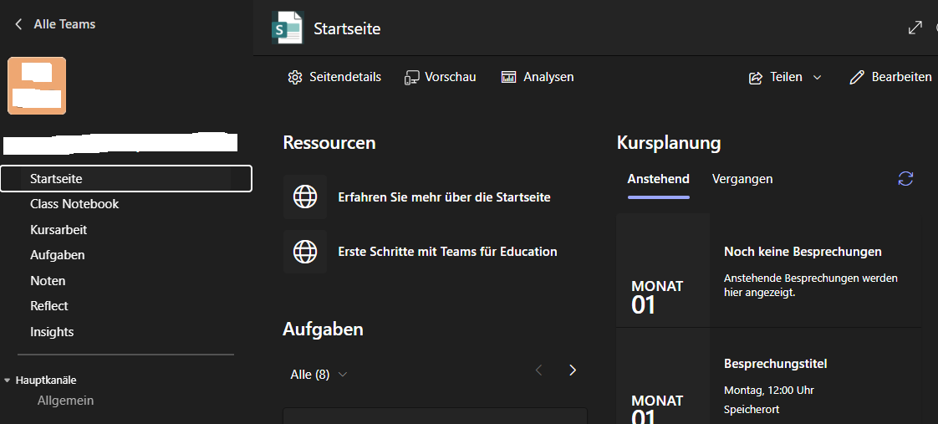Switch to the Vergangen tab
Screen dimensions: 938x424
coord(742,179)
